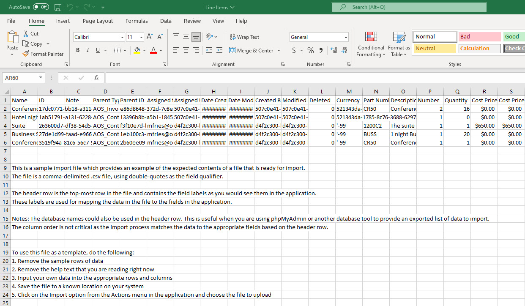Click Align Left icon

(176, 50)
